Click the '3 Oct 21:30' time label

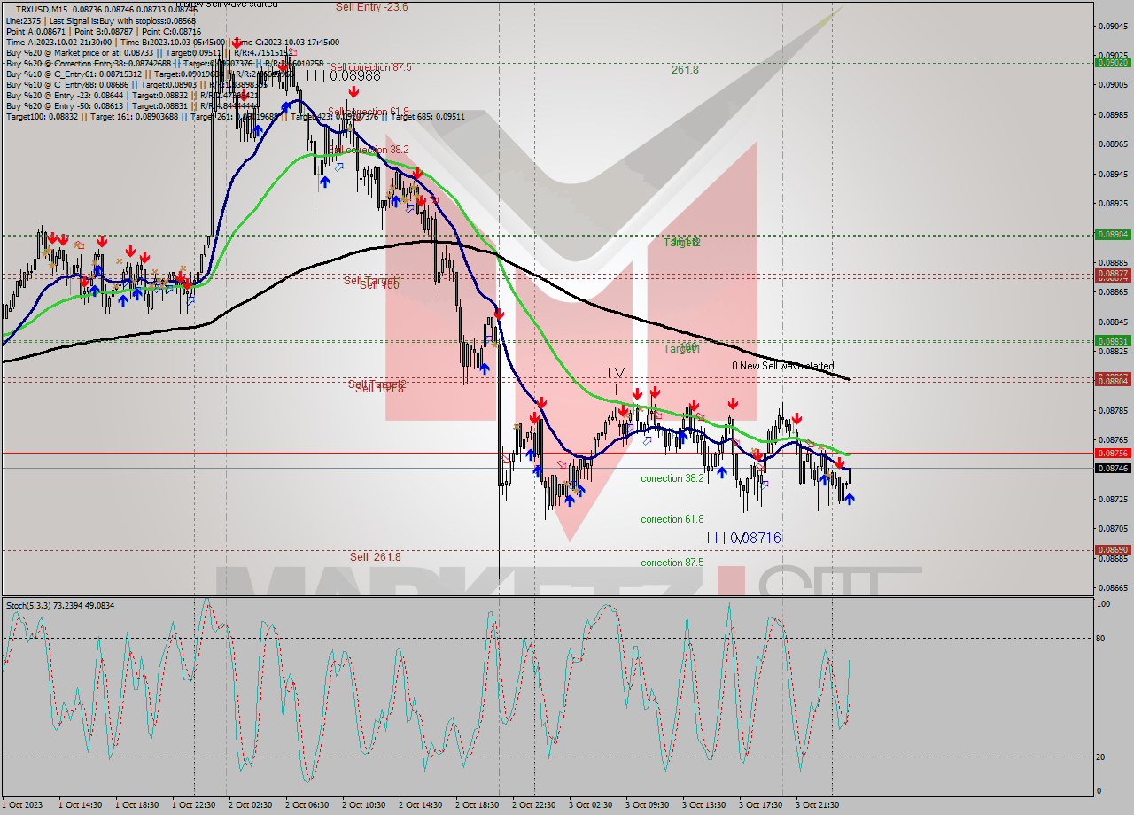pos(818,804)
